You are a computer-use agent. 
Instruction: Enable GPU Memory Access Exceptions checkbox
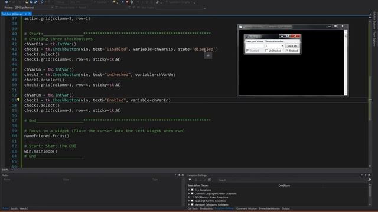[x=193, y=197]
